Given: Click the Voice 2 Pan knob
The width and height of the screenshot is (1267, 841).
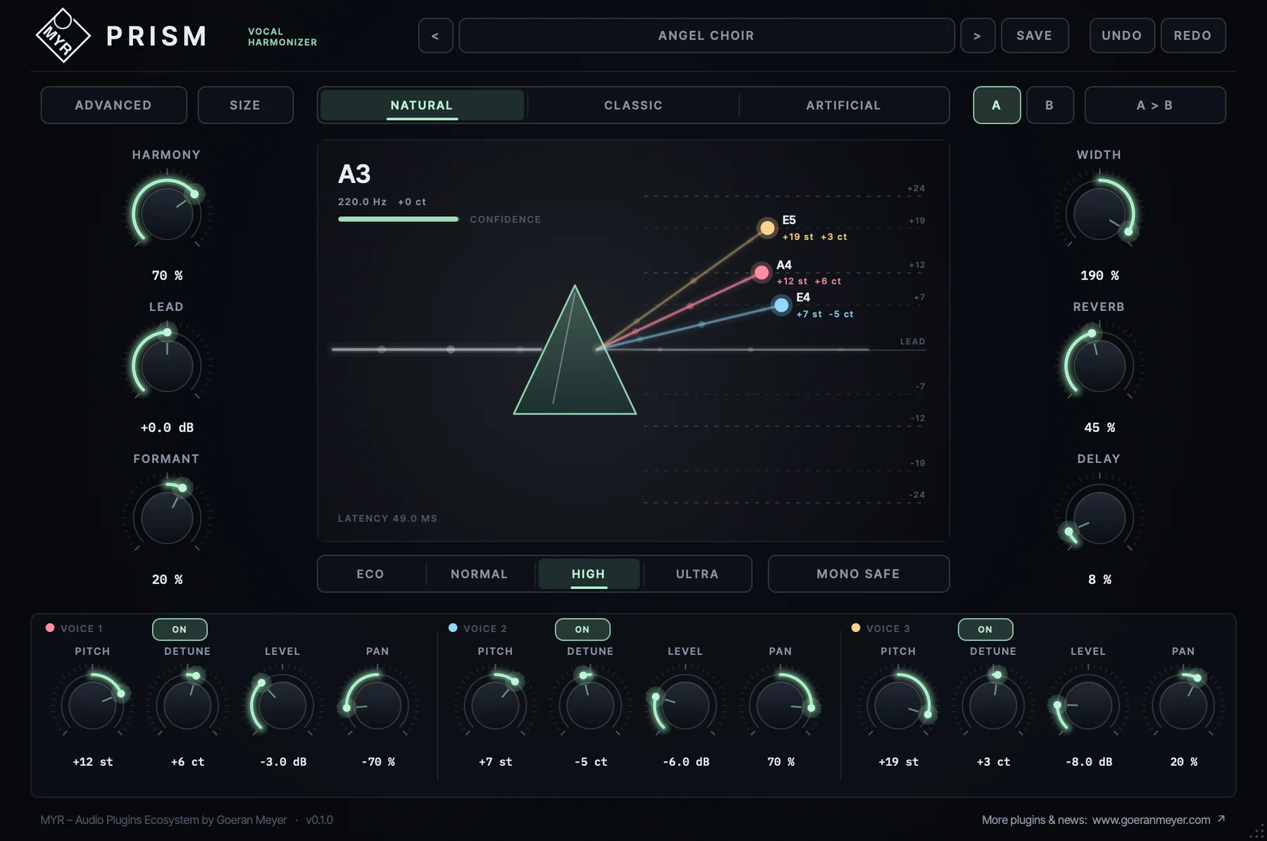Looking at the screenshot, I should click(x=781, y=705).
